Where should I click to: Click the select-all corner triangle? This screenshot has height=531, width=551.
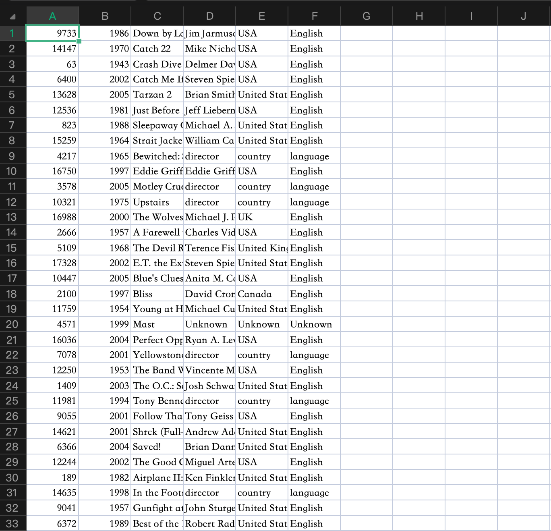[x=12, y=17]
